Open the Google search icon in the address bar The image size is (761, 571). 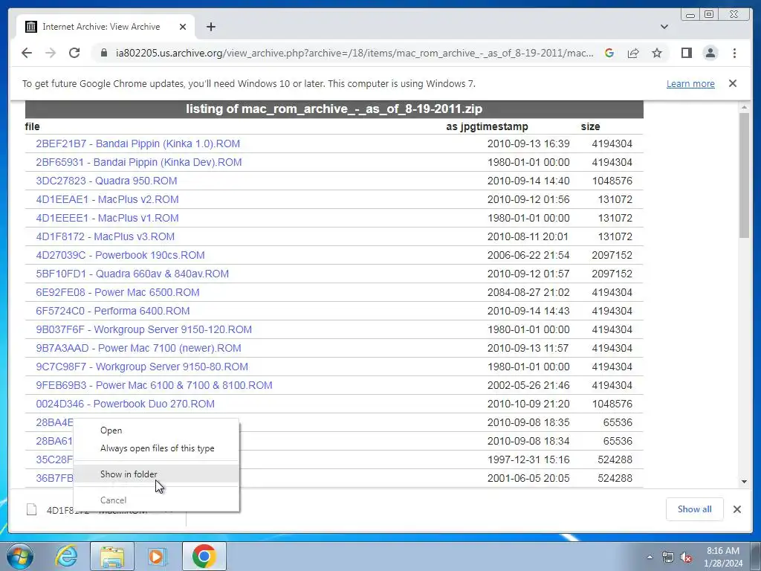pyautogui.click(x=609, y=53)
